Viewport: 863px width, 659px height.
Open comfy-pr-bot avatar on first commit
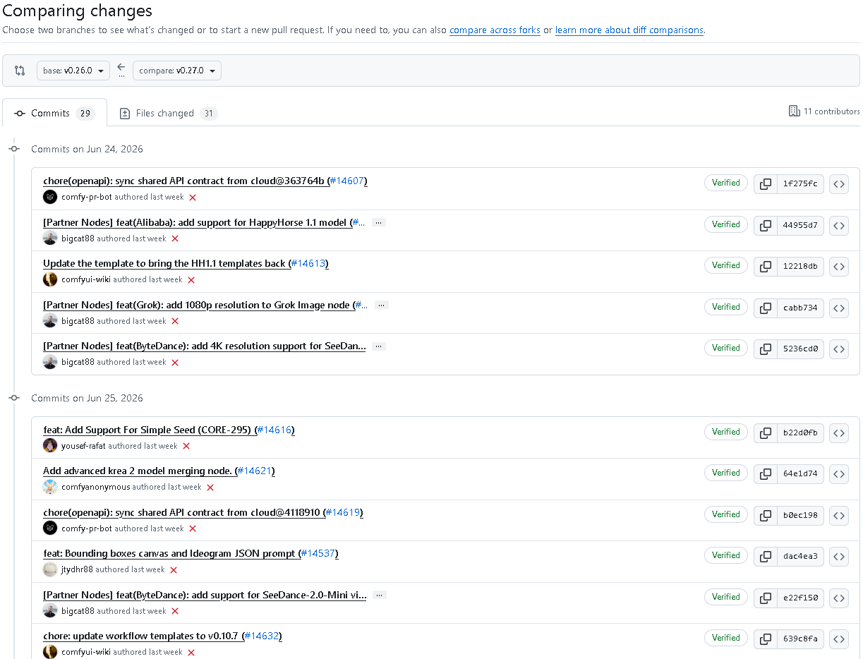(x=50, y=197)
